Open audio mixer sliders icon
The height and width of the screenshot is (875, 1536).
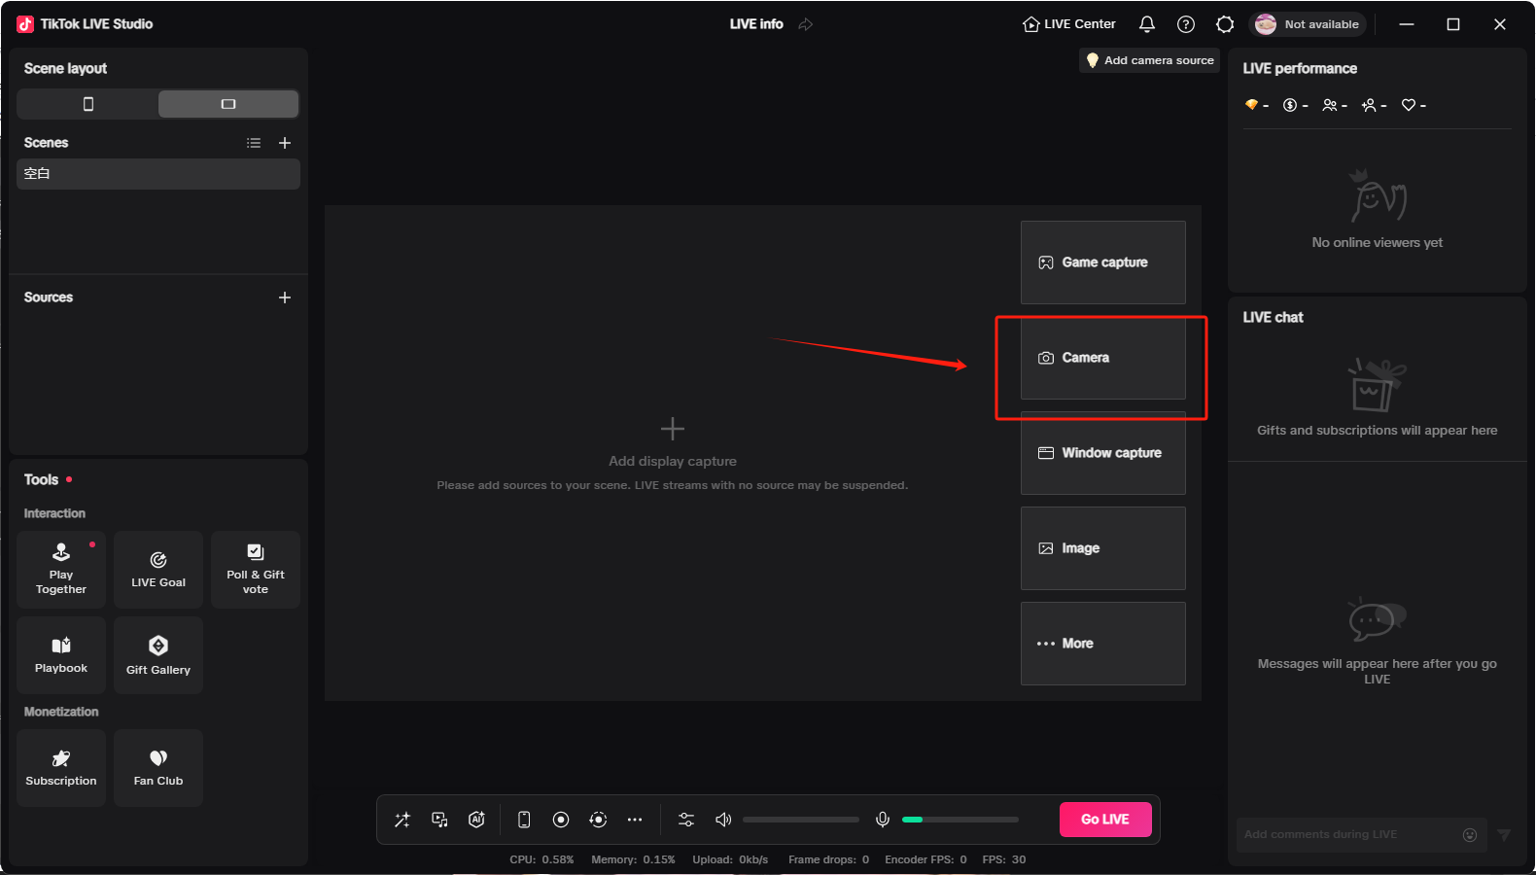[x=686, y=820]
